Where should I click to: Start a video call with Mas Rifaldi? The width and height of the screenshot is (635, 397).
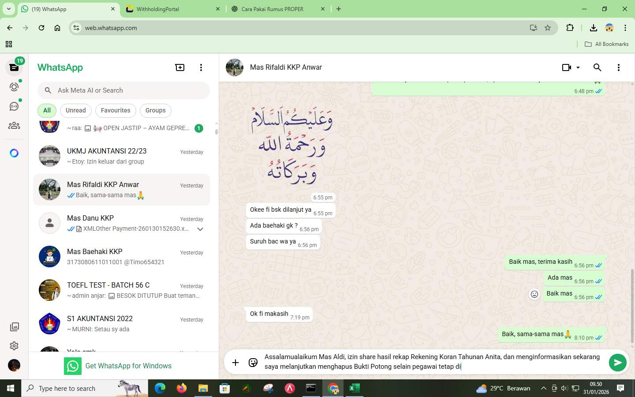pyautogui.click(x=566, y=67)
